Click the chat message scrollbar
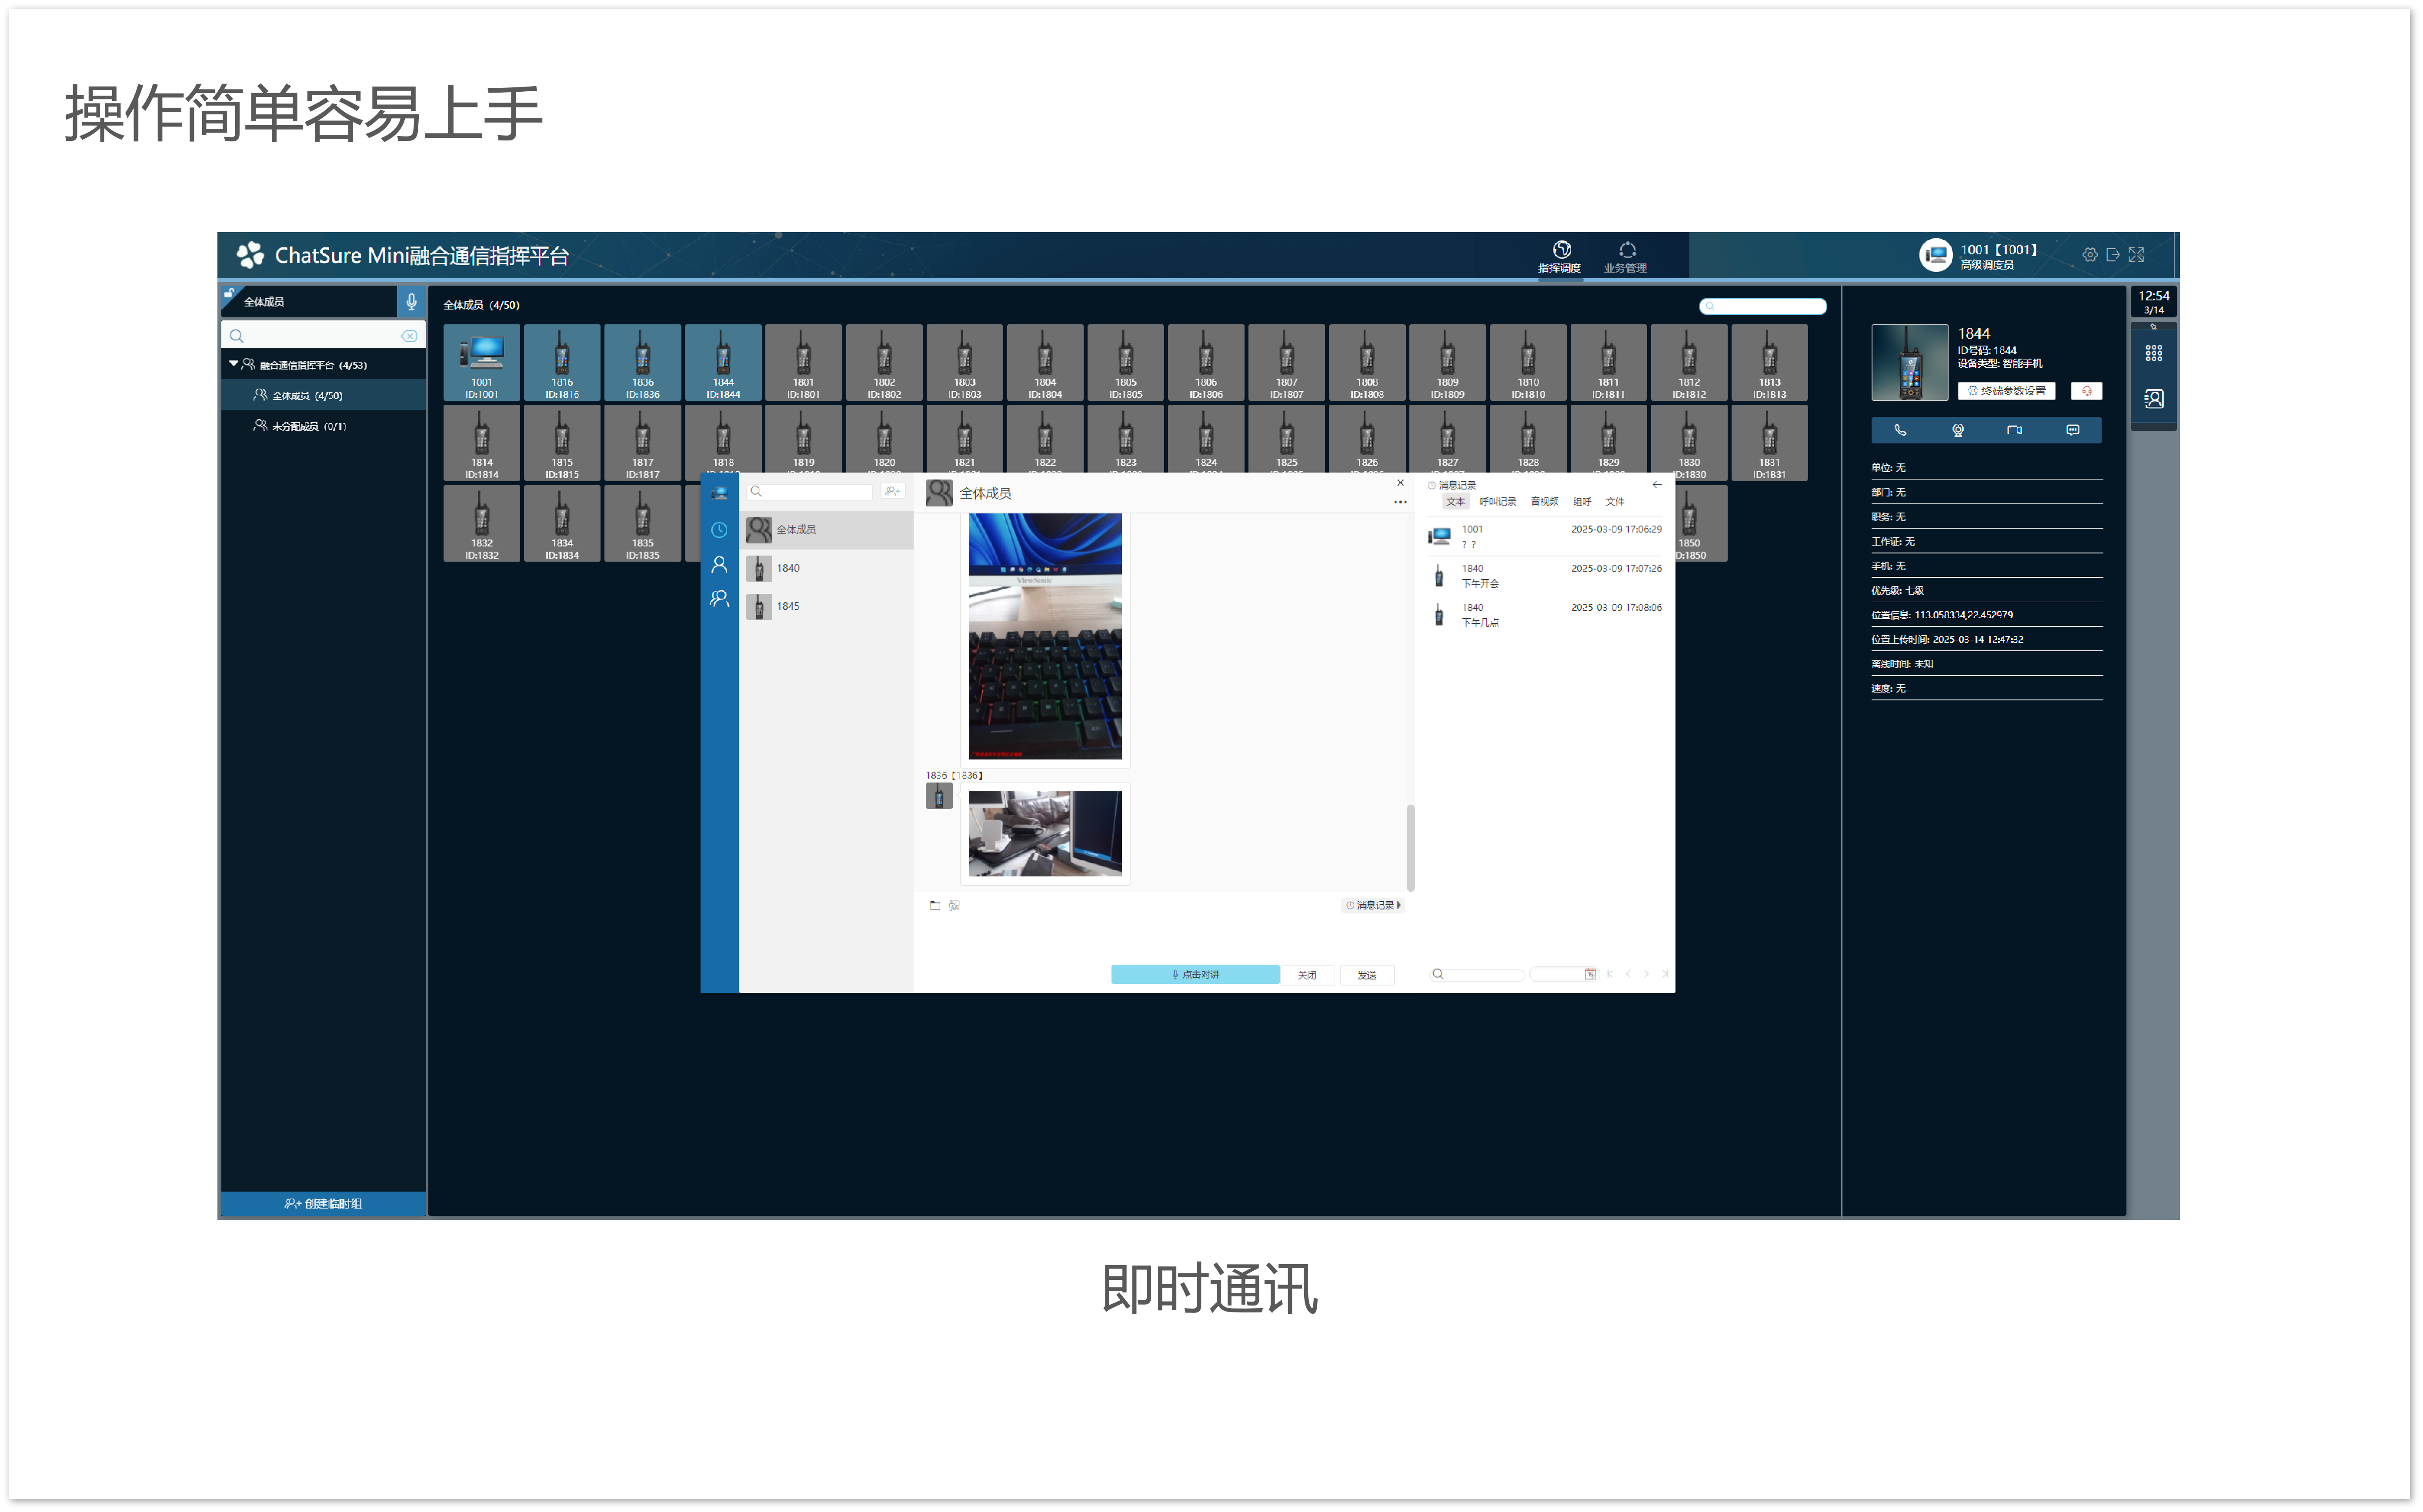This screenshot has width=2423, height=1512. tap(1412, 849)
